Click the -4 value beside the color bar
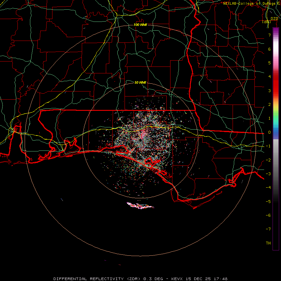Viewport: 281px width, 281px height. click(268, 187)
